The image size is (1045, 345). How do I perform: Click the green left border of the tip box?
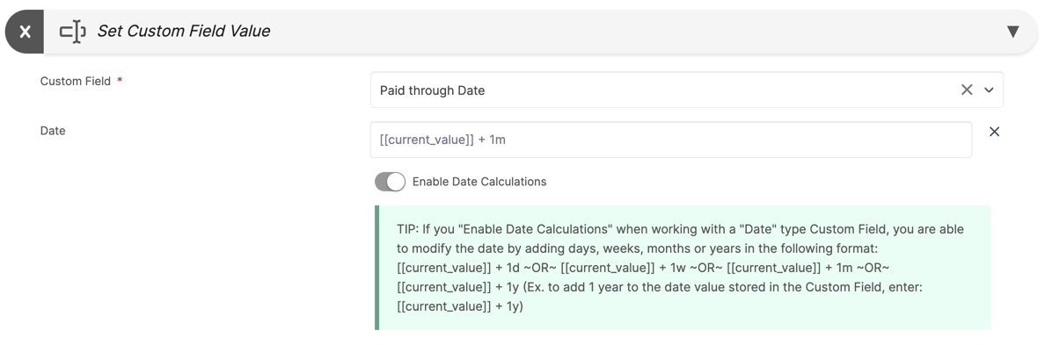point(377,268)
